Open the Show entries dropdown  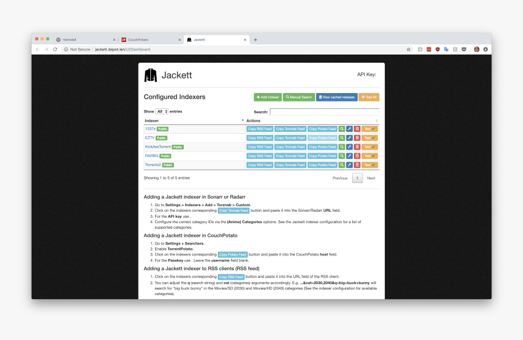coord(162,111)
